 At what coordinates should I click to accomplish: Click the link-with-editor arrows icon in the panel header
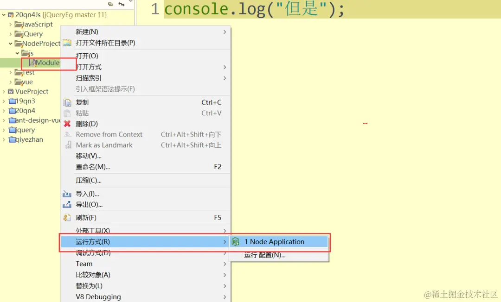122,4
